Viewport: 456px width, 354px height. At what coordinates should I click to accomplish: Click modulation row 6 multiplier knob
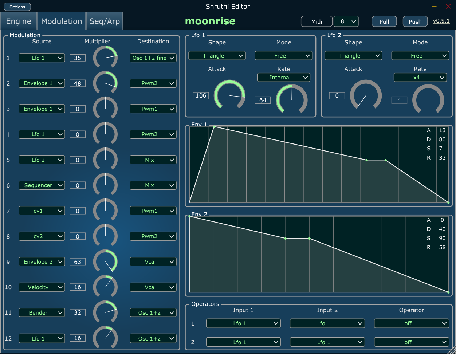tap(105, 185)
